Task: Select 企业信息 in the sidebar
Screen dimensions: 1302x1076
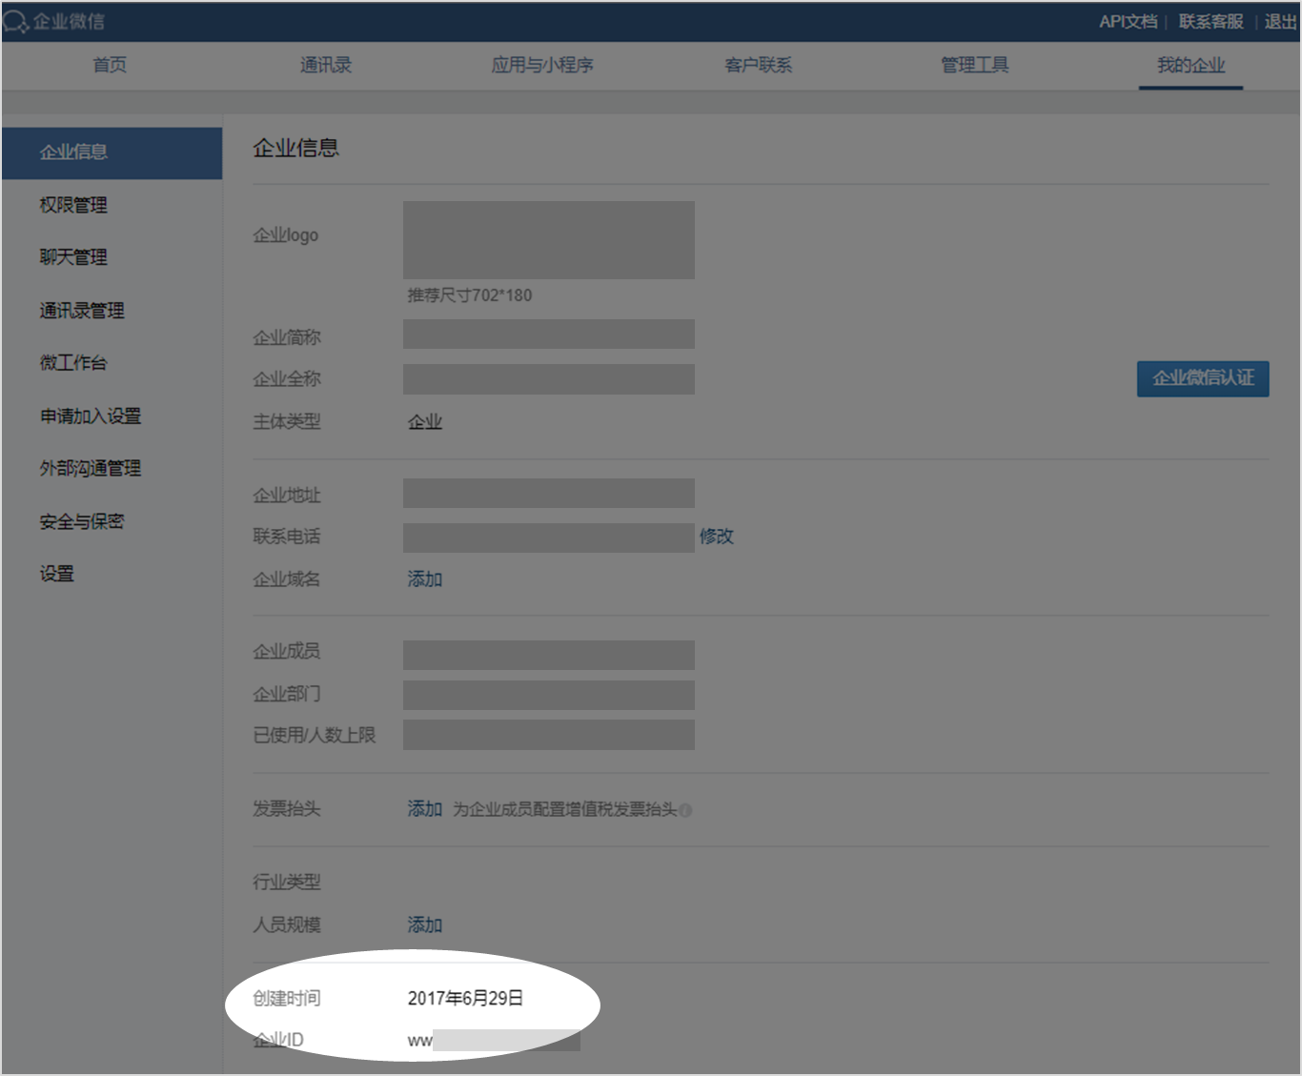Action: pos(112,152)
